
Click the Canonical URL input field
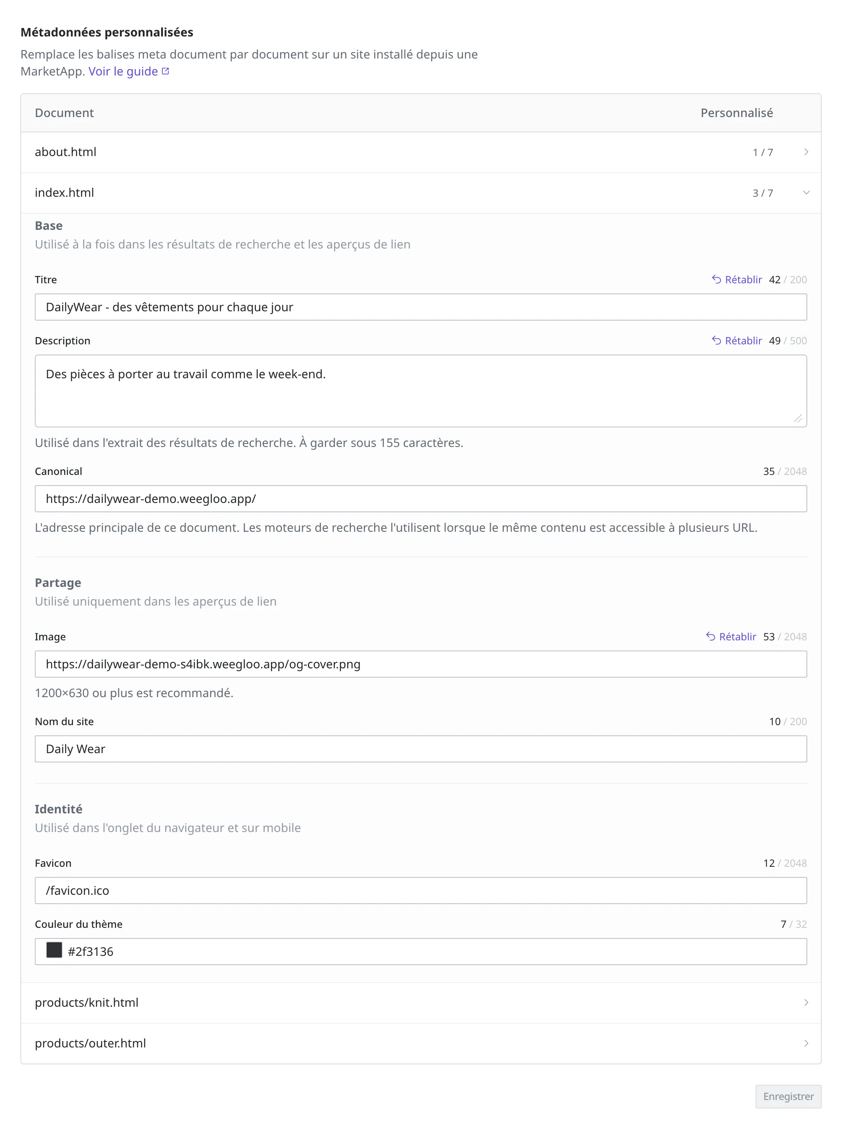[x=421, y=499]
